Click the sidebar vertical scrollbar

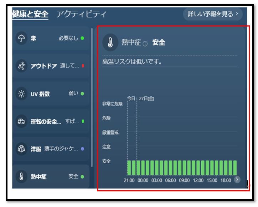tap(92, 97)
